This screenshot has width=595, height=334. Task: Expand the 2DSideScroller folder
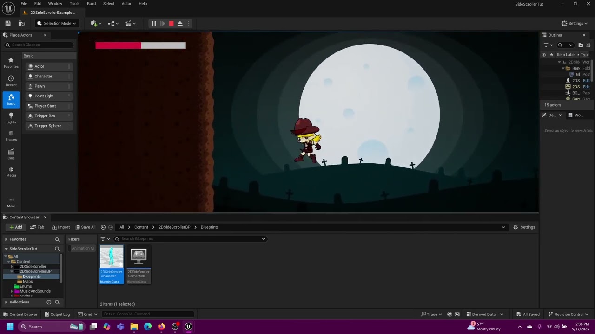click(x=12, y=267)
